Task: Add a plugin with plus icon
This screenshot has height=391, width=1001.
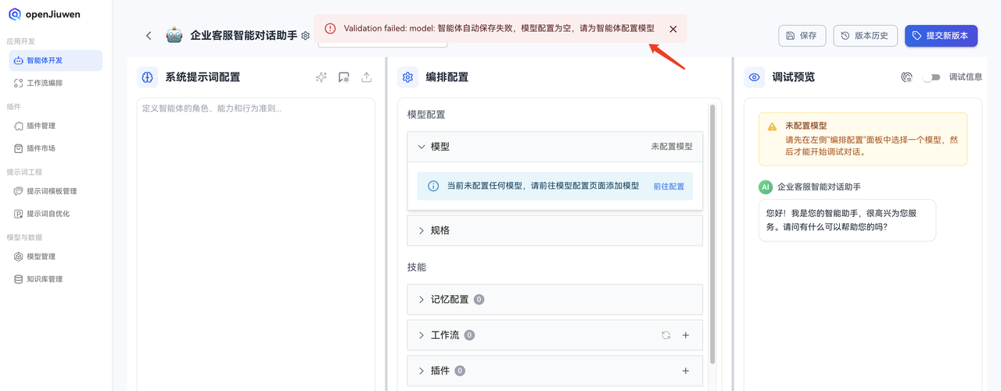Action: tap(686, 371)
